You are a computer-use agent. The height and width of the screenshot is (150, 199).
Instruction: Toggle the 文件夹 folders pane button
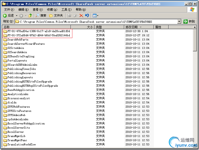click(56, 16)
